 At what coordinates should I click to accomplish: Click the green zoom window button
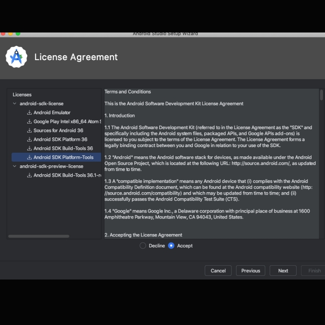coord(18,34)
